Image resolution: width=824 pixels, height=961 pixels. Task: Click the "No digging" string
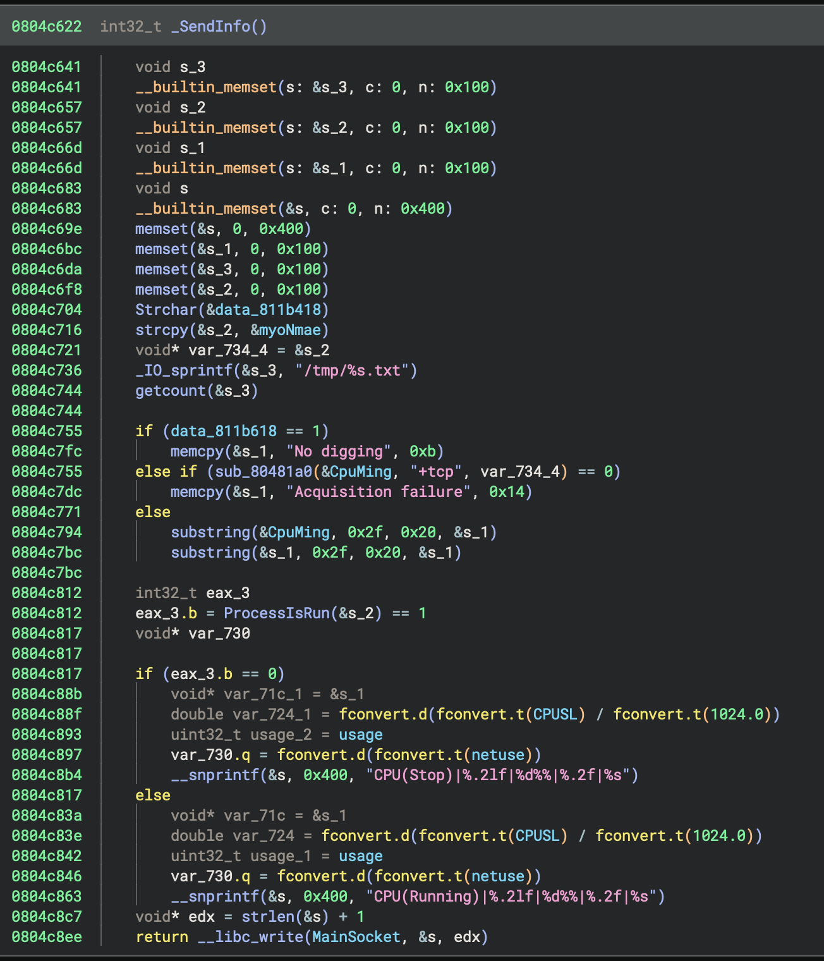pos(339,451)
